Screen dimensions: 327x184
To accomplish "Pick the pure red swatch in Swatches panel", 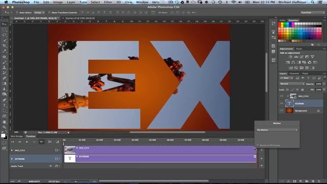I will pos(279,24).
